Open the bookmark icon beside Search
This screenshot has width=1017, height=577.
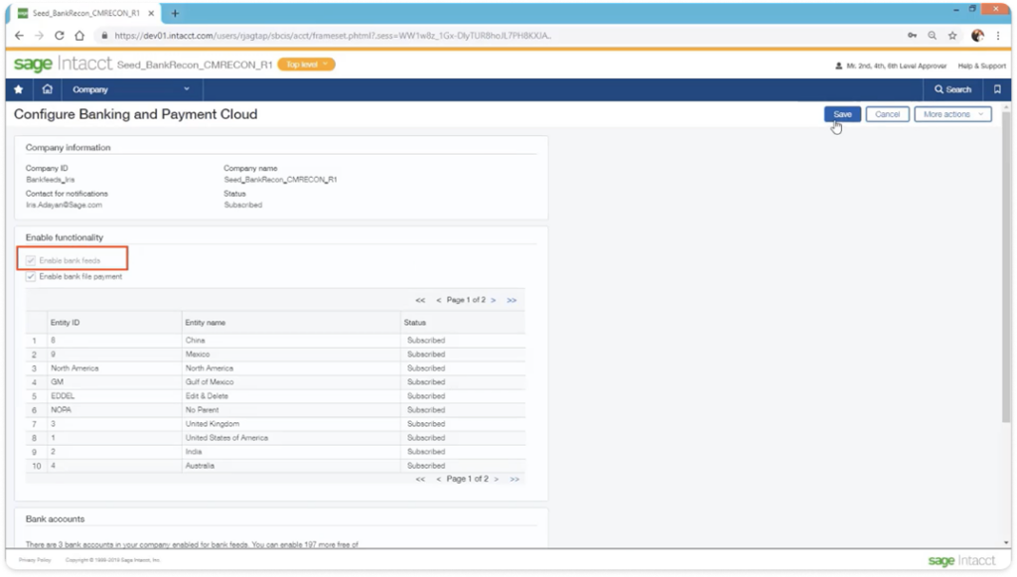click(x=997, y=89)
